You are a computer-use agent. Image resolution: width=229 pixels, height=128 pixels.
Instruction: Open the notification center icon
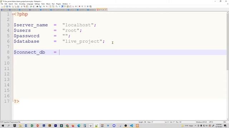tap(225, 126)
